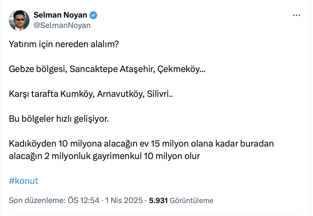Click the line starting with Gebze bölgesi
The width and height of the screenshot is (313, 216).
tap(107, 69)
